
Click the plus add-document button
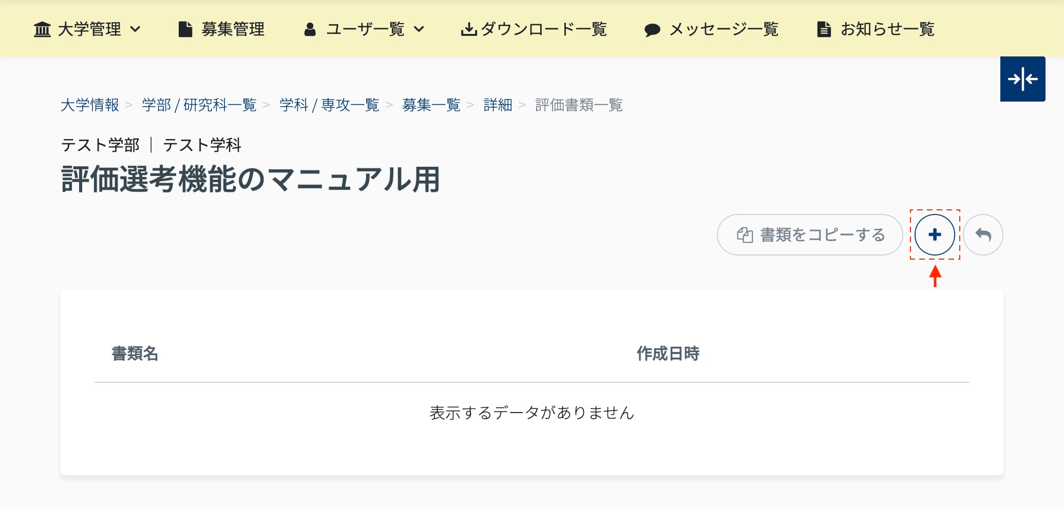click(935, 234)
